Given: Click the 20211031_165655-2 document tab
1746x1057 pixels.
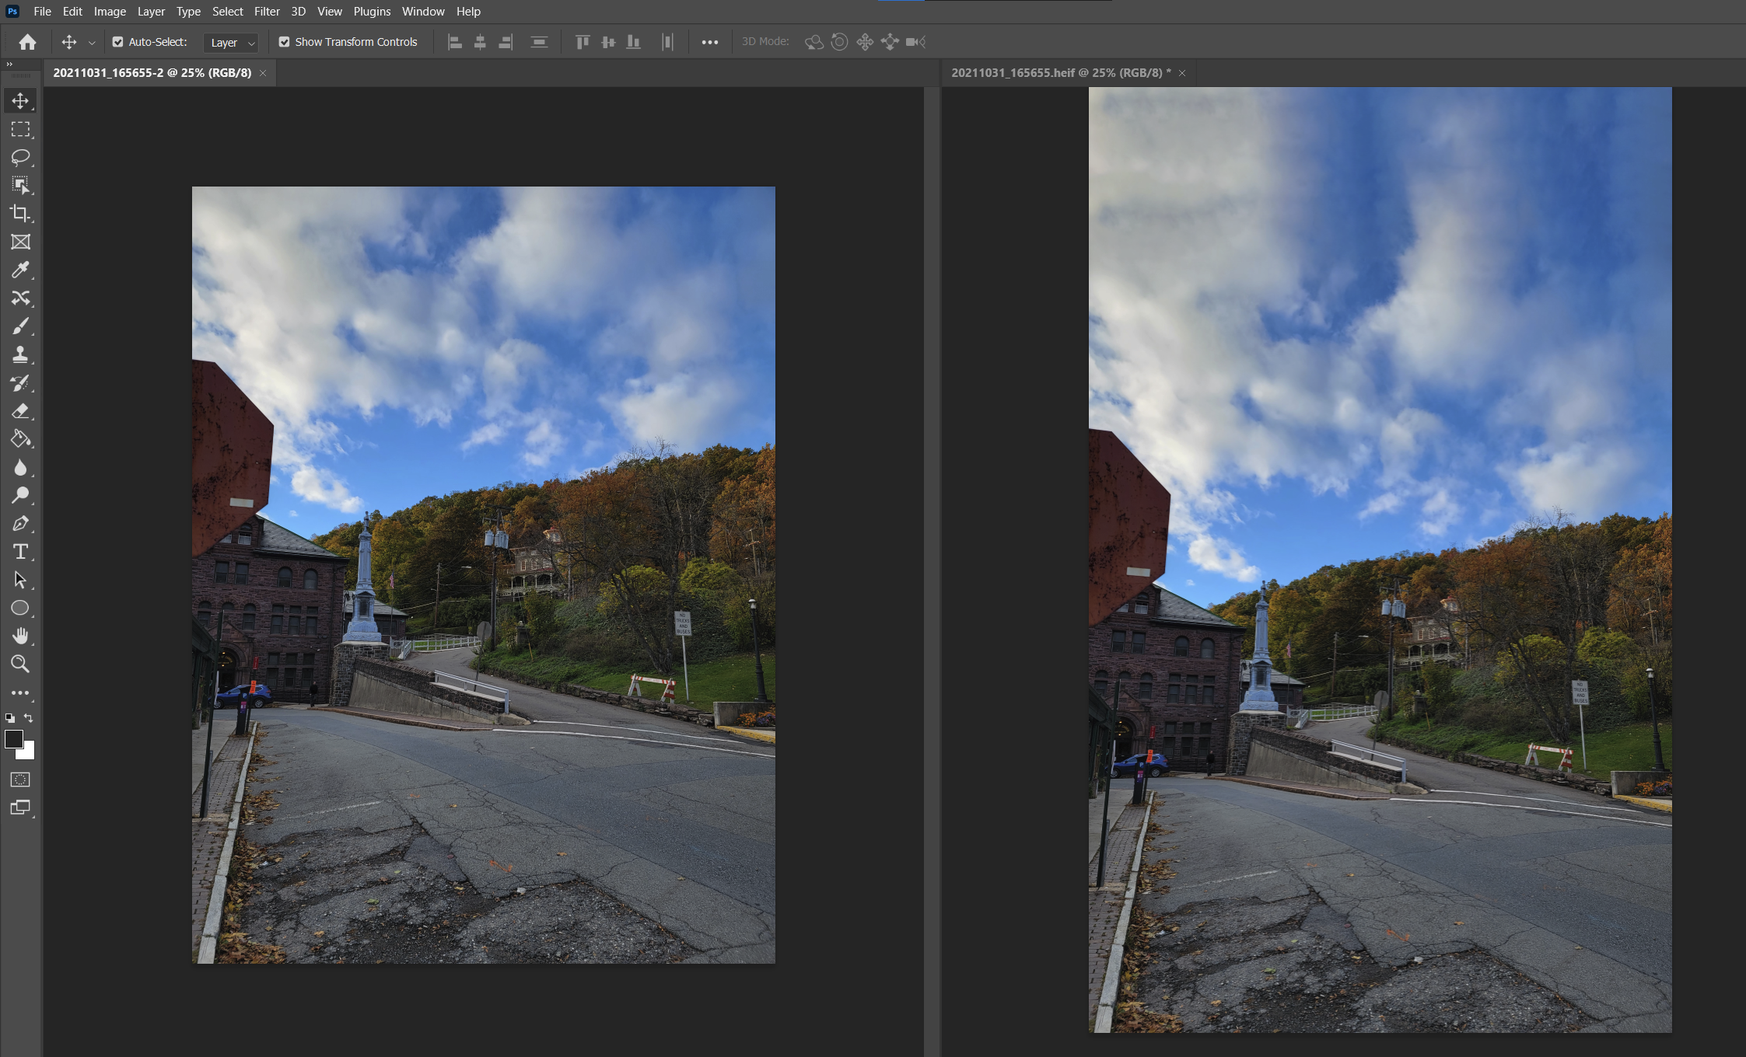Looking at the screenshot, I should coord(149,72).
